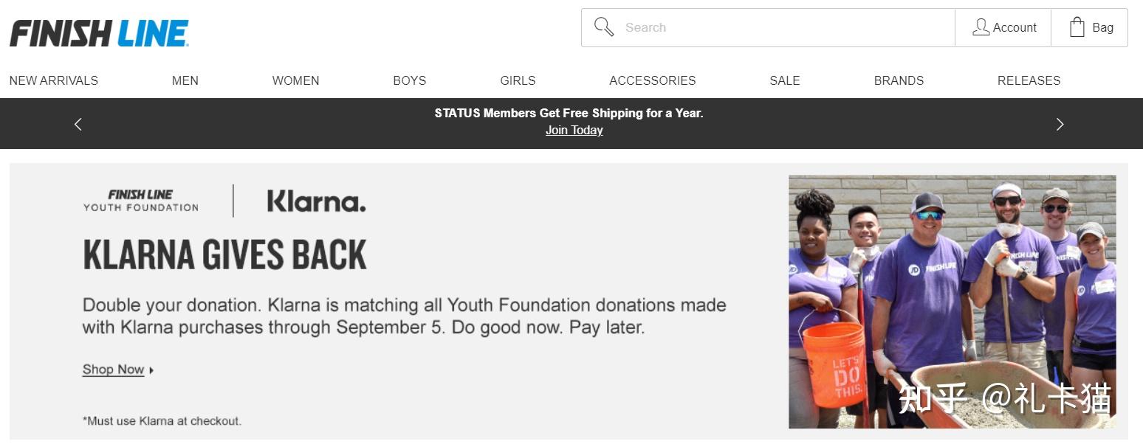1143x447 pixels.
Task: Show next promo banner message
Action: 1060,124
